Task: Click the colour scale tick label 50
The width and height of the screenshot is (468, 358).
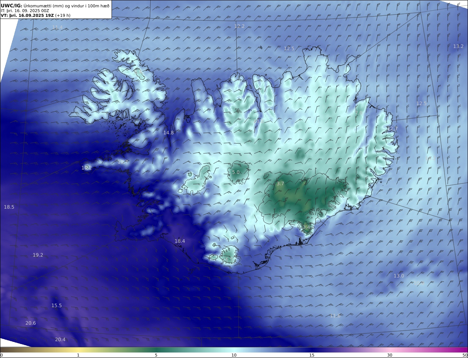Action: (465, 355)
